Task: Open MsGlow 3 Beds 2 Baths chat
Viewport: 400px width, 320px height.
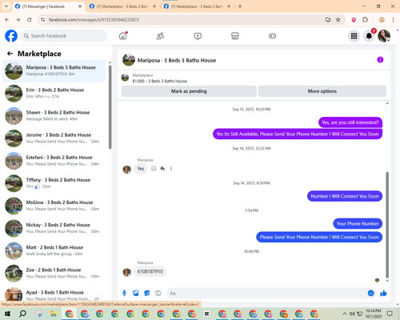Action: 54,206
